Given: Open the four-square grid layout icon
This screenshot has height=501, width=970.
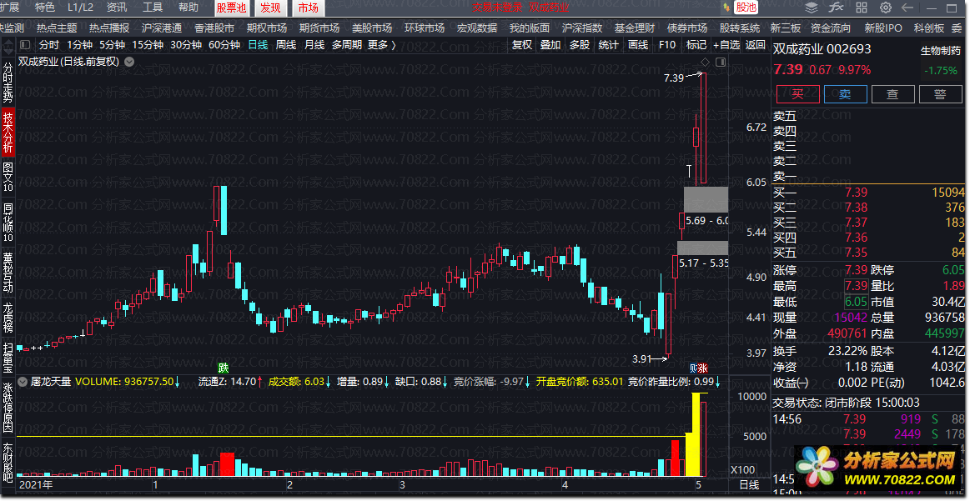Looking at the screenshot, I should (862, 8).
